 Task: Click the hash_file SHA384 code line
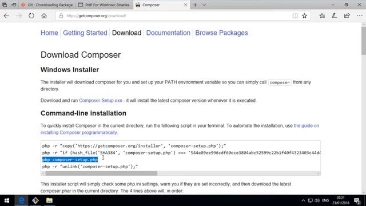(x=181, y=153)
